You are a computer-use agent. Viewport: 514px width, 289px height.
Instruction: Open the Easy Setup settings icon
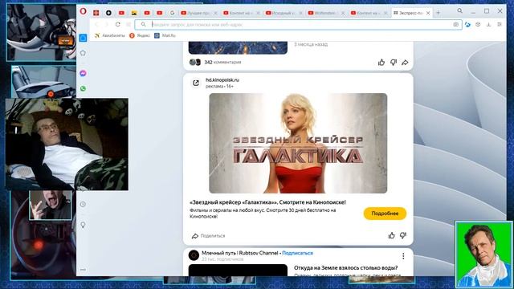point(500,25)
